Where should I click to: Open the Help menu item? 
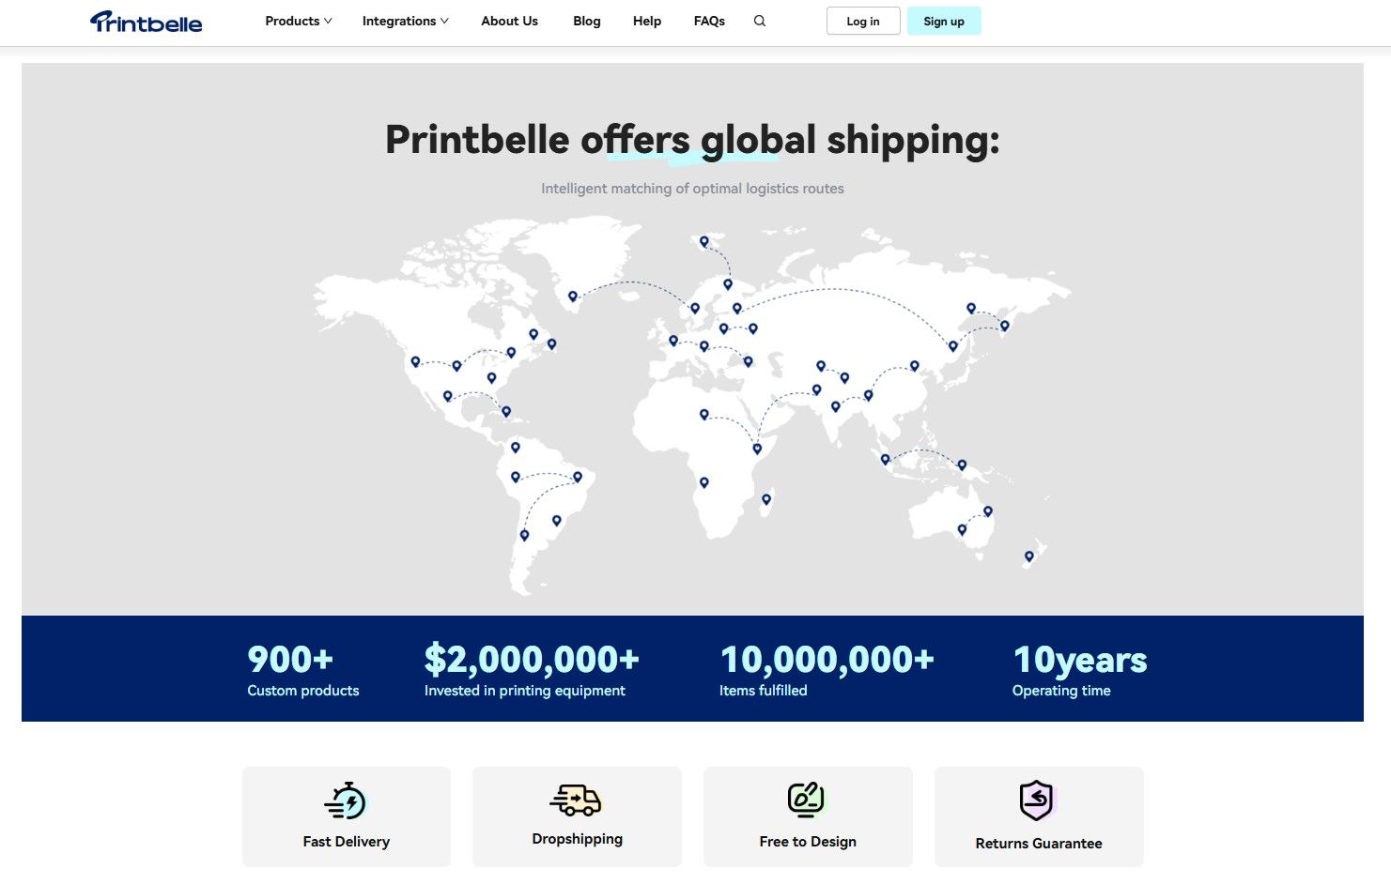coord(647,21)
